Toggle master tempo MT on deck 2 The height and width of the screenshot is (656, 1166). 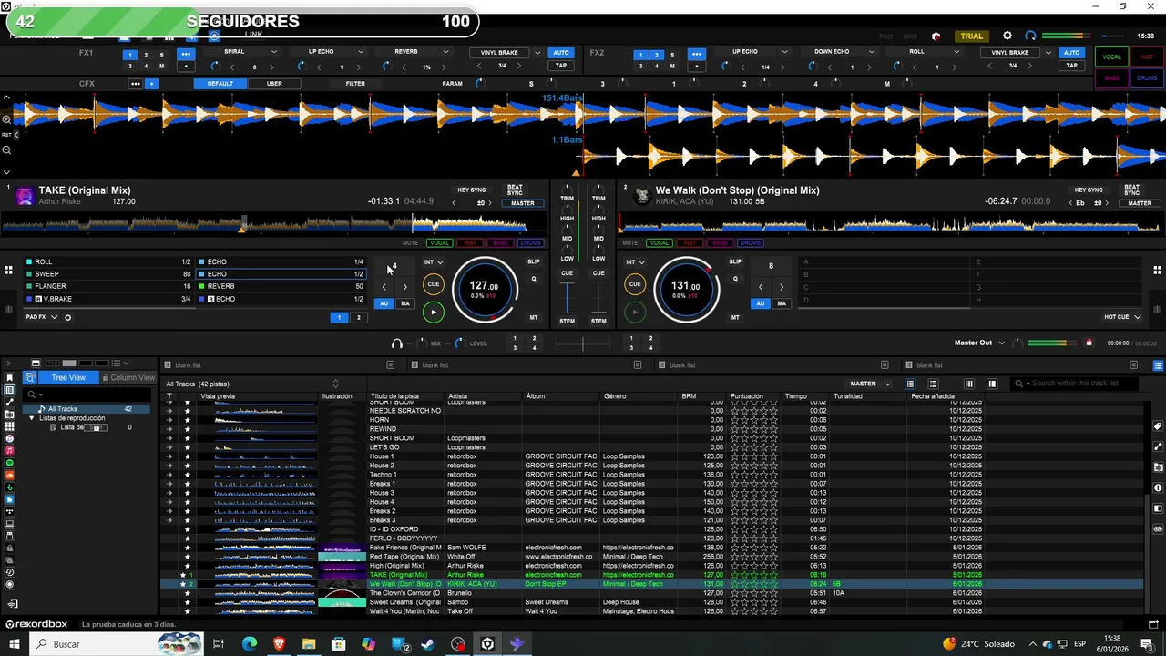point(735,317)
